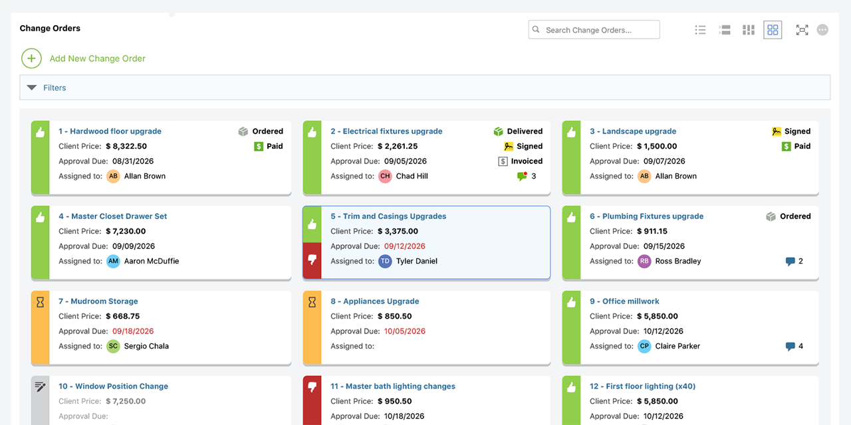
Task: Click Invoiced icon on Electrical fixtures upgrade
Action: click(x=503, y=161)
